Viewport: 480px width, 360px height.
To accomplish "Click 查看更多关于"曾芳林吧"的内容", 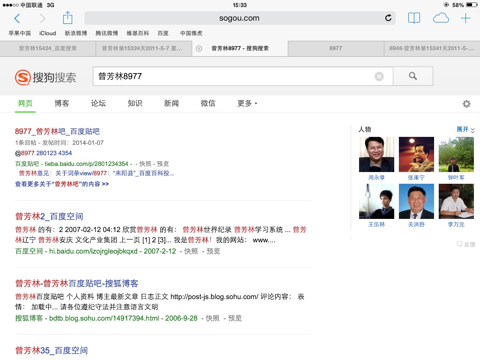I will 62,184.
